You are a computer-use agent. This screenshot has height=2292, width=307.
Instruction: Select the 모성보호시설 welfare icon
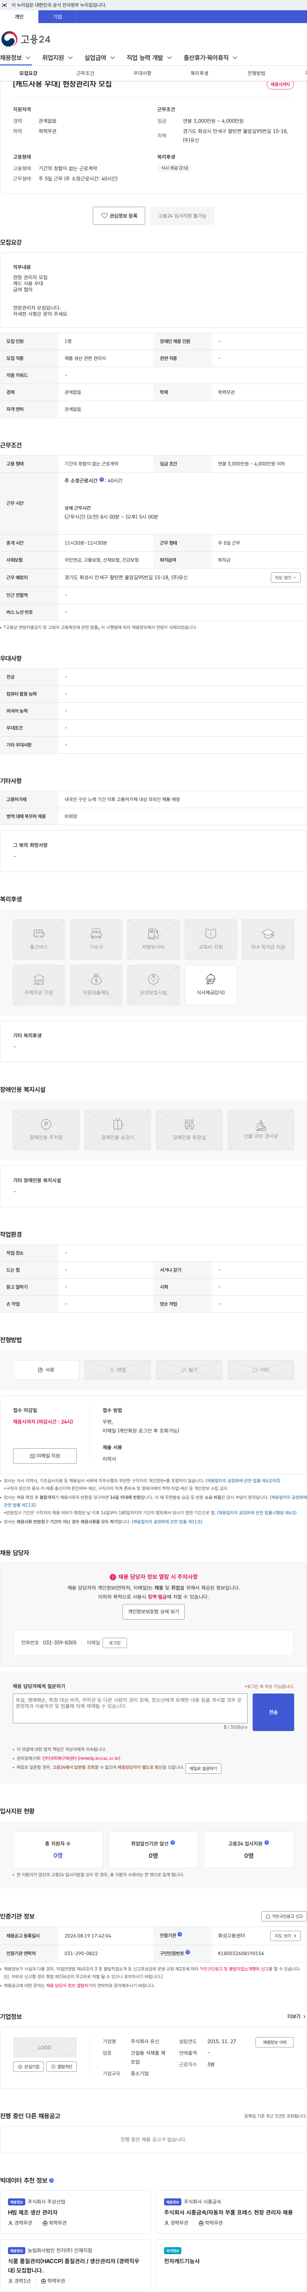coord(153,985)
